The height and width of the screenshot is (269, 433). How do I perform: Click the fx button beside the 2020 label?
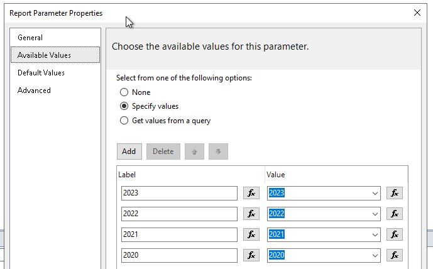(x=251, y=255)
